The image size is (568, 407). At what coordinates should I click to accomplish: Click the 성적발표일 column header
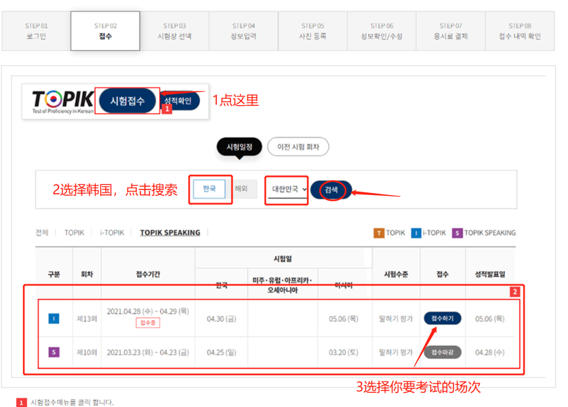pos(490,274)
